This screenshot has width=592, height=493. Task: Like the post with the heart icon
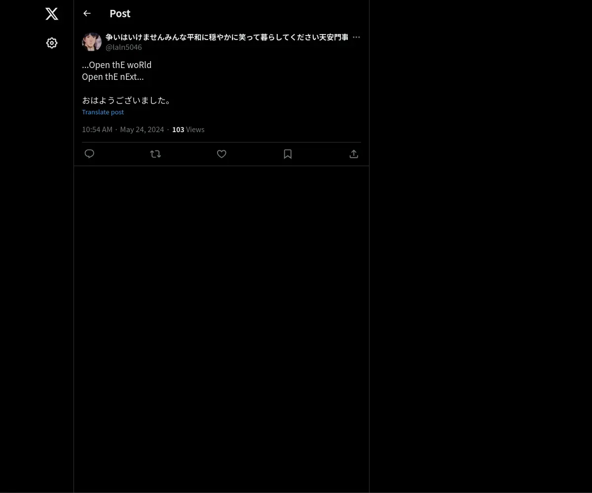pyautogui.click(x=222, y=154)
